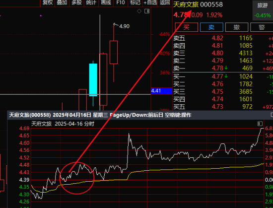Select the 卖三 price 4.80
Viewport: 273px width, 208px height.
(217, 53)
